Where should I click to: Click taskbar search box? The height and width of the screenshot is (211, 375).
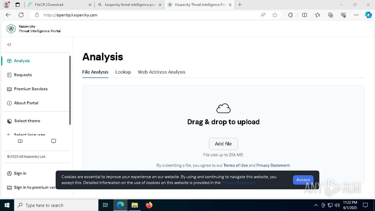pyautogui.click(x=56, y=205)
